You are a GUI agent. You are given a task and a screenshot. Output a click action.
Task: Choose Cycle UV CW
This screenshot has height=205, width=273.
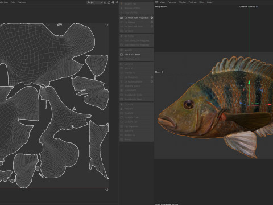136,122
